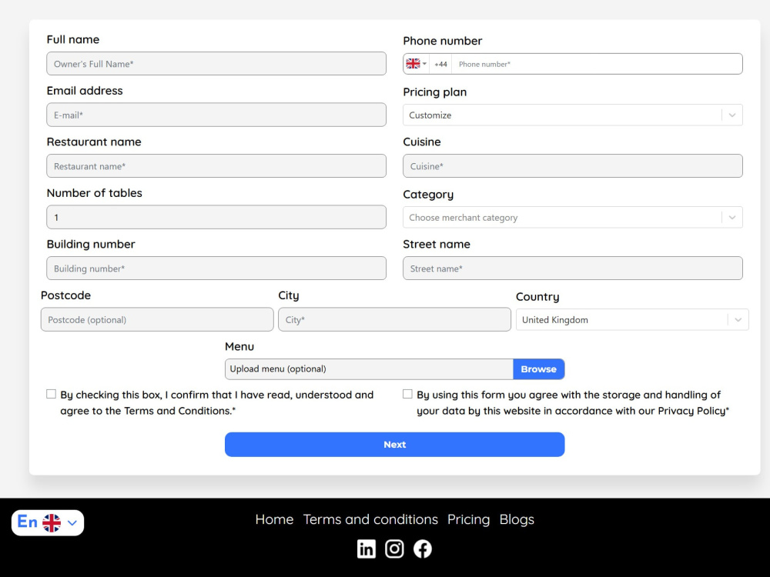Open Blogs footer link
770x577 pixels.
(x=517, y=519)
